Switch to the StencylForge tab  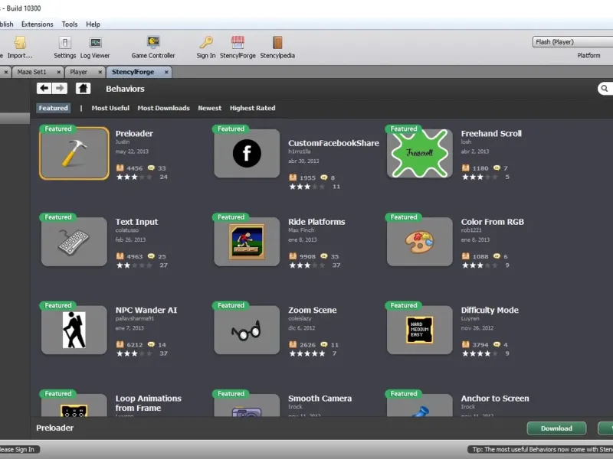click(x=133, y=72)
